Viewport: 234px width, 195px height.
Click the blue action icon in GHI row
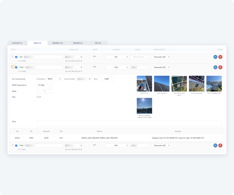point(215,57)
